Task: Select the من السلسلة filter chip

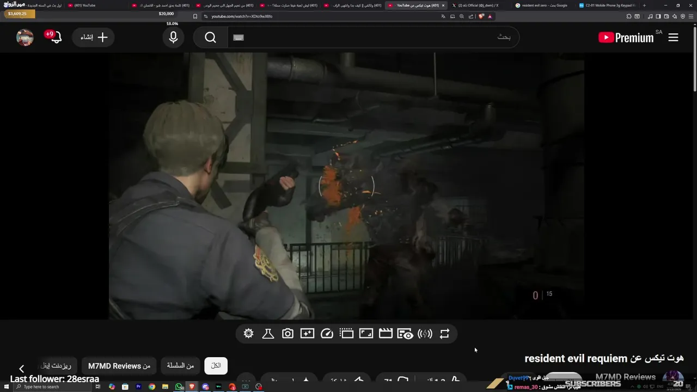Action: click(181, 366)
